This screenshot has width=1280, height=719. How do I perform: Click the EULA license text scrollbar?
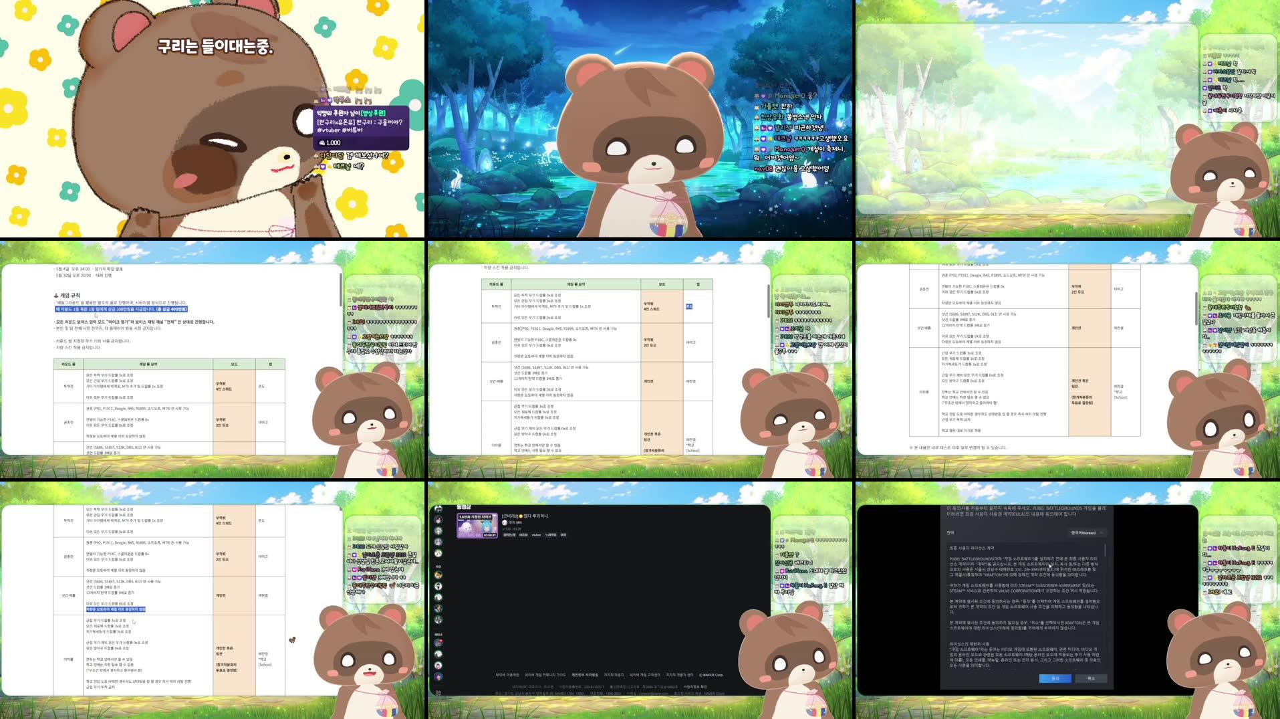(1105, 550)
